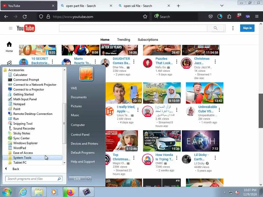Image resolution: width=263 pixels, height=197 pixels.
Task: Click the Start menu search box
Action: pyautogui.click(x=34, y=179)
